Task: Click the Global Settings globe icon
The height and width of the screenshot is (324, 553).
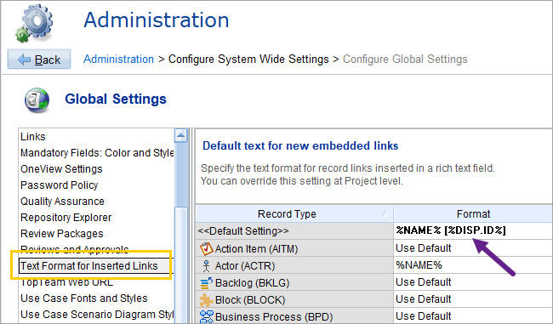Action: click(37, 100)
